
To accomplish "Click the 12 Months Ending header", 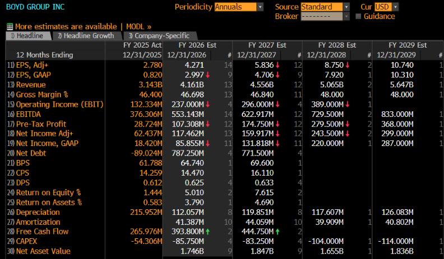I will click(x=44, y=55).
